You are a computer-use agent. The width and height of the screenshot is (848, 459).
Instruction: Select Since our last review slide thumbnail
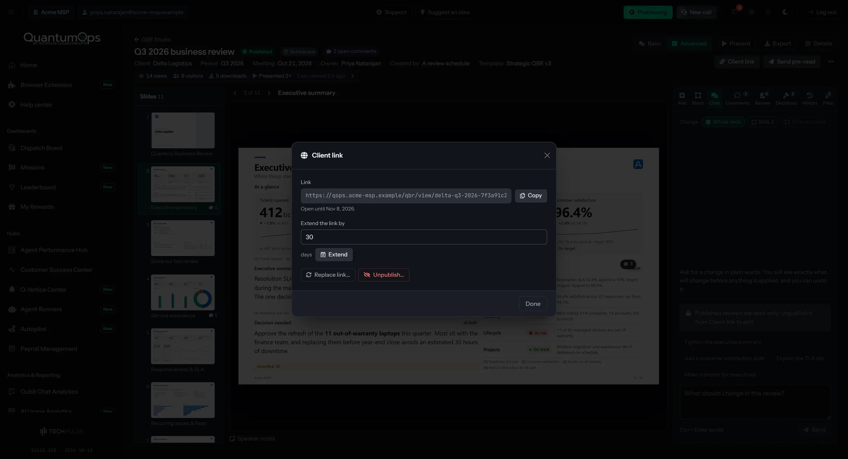[183, 238]
